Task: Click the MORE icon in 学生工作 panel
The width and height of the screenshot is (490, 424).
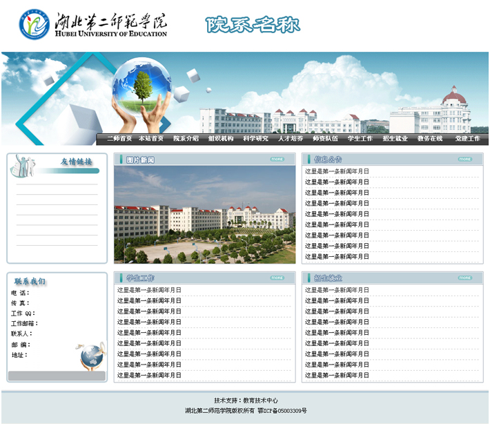Action: (x=277, y=278)
